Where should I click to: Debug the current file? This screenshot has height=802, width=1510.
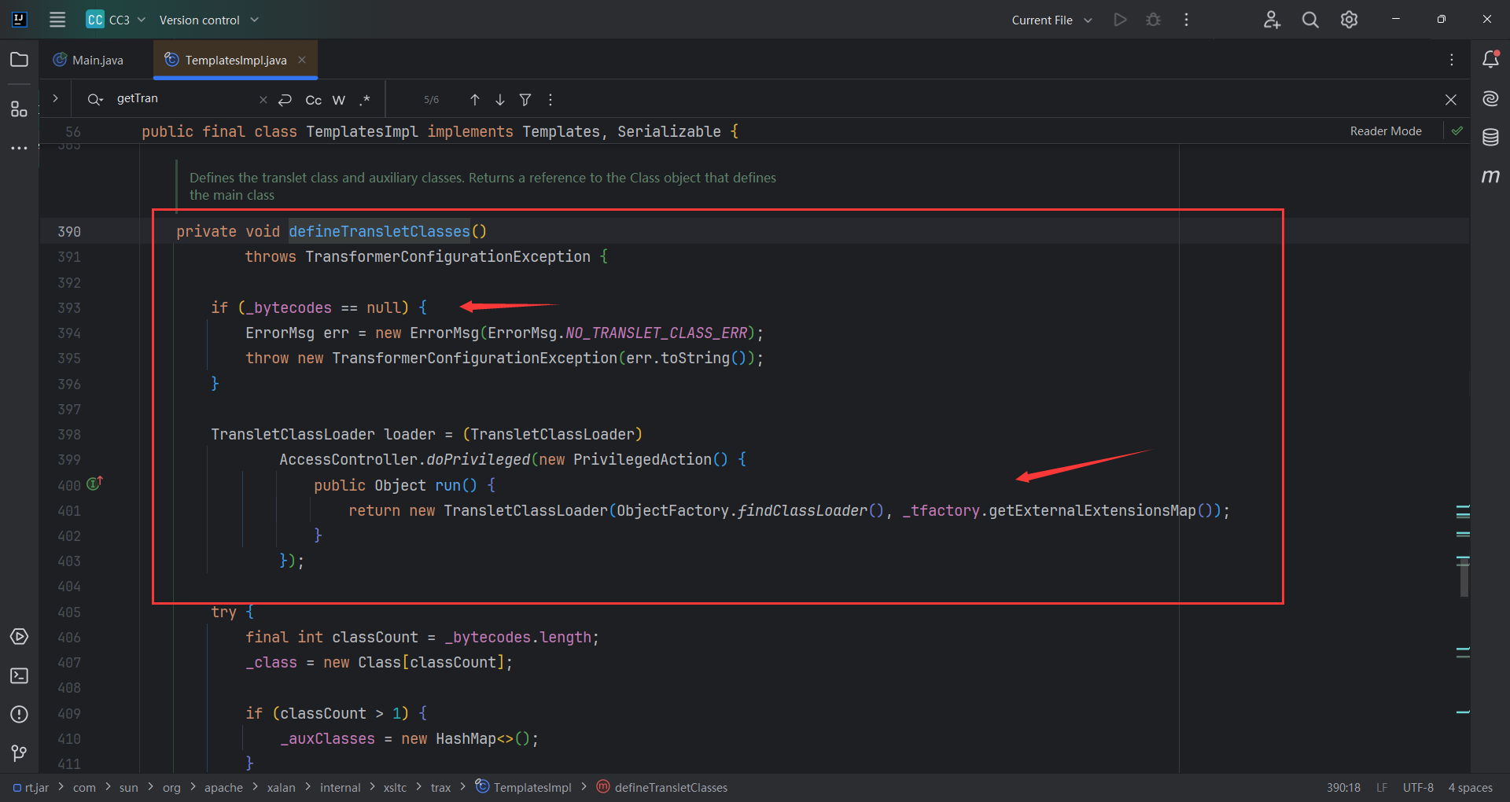tap(1153, 20)
